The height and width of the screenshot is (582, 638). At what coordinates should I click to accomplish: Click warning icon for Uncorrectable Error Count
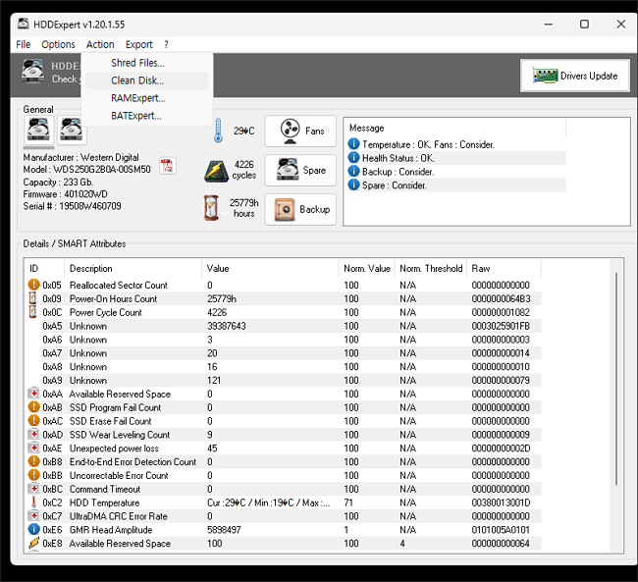[33, 475]
